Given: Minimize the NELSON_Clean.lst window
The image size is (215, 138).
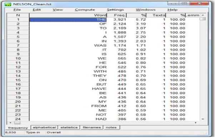Looking at the screenshot, I should (174, 4).
